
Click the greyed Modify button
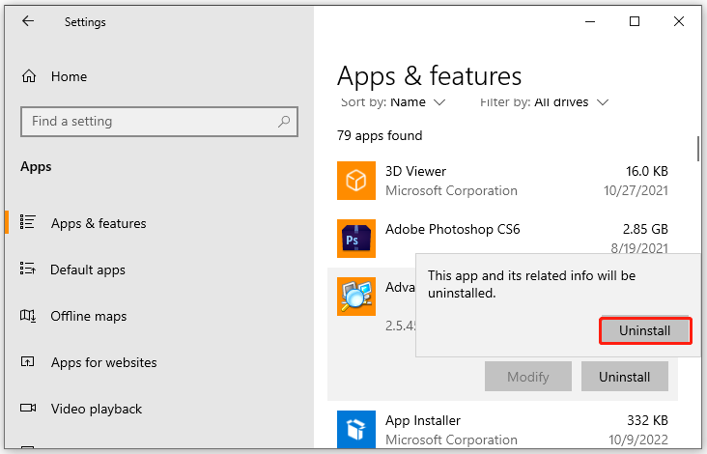coord(528,377)
